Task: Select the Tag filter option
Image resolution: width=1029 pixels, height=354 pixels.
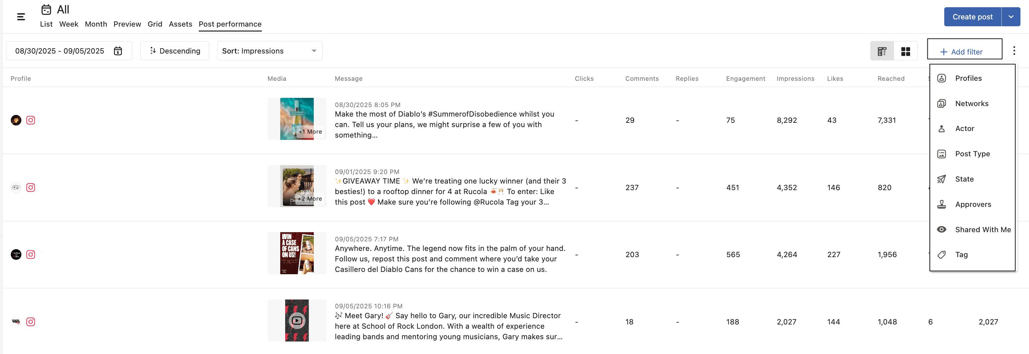Action: [x=961, y=254]
